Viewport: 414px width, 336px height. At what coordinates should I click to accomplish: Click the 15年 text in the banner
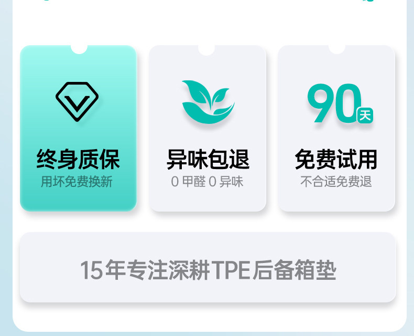tap(103, 270)
